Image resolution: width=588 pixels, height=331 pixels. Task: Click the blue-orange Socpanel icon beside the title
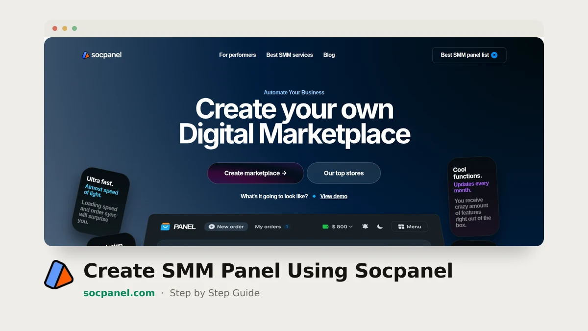pos(59,275)
